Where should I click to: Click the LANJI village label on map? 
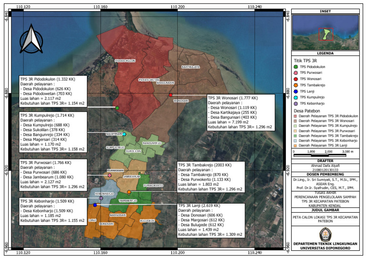coord(92,220)
